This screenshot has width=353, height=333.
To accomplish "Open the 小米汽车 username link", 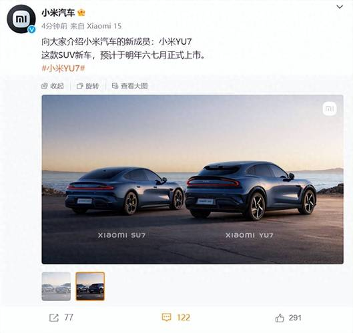I will pos(58,13).
